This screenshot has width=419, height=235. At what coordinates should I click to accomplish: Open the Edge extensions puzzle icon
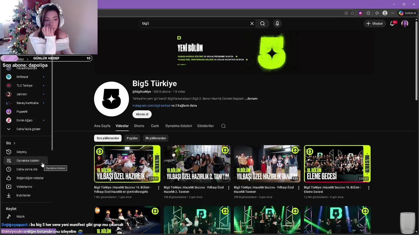point(368,13)
